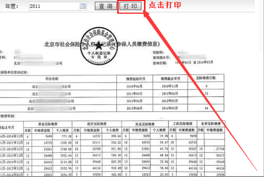
Task: Click the medical base value 32790
Action: [x=96, y=149]
